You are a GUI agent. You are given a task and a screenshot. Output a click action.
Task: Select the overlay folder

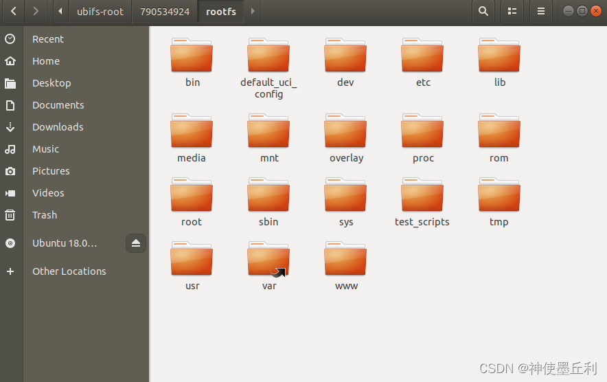pyautogui.click(x=345, y=138)
